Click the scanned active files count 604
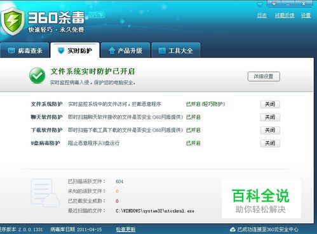Screen dimensions: 317x234 [x=119, y=181]
